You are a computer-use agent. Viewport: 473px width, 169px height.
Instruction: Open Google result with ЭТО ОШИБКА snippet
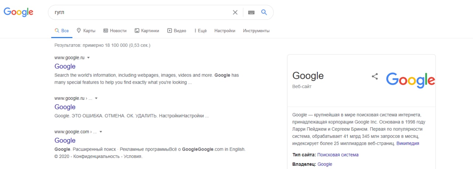[x=65, y=107]
